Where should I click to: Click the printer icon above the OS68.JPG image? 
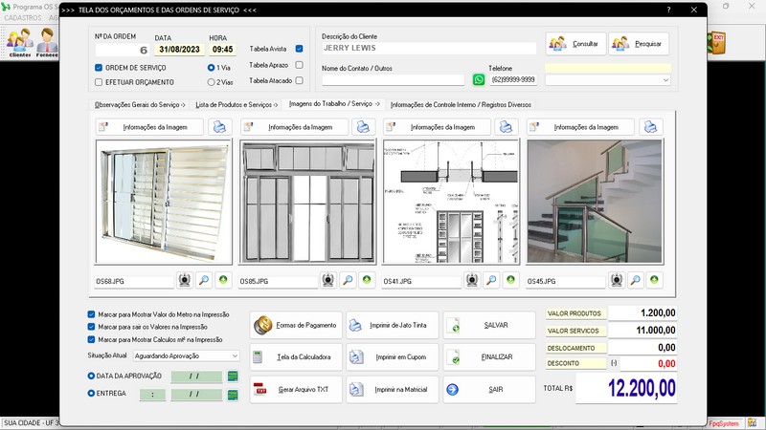click(x=220, y=127)
